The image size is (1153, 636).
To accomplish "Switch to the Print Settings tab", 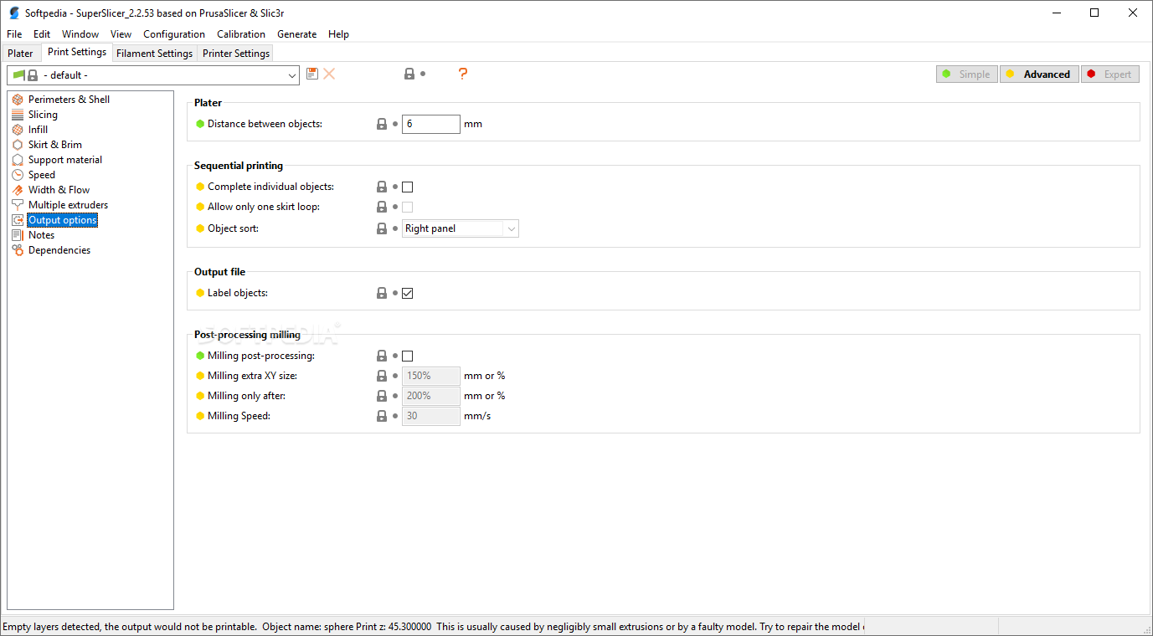I will (x=77, y=52).
